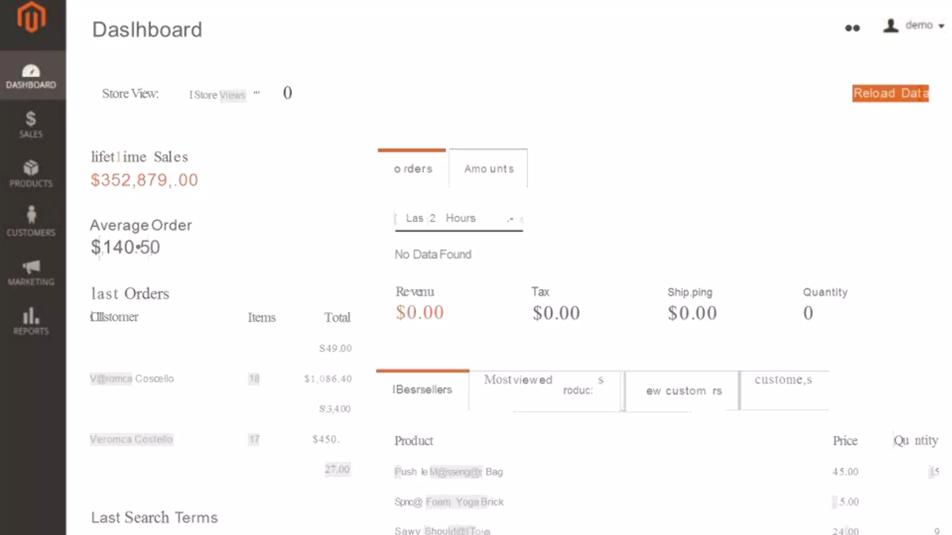Expand the Last 24 Hours period dropdown
952x535 pixels.
(458, 218)
